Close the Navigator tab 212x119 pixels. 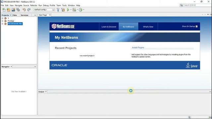[11, 66]
